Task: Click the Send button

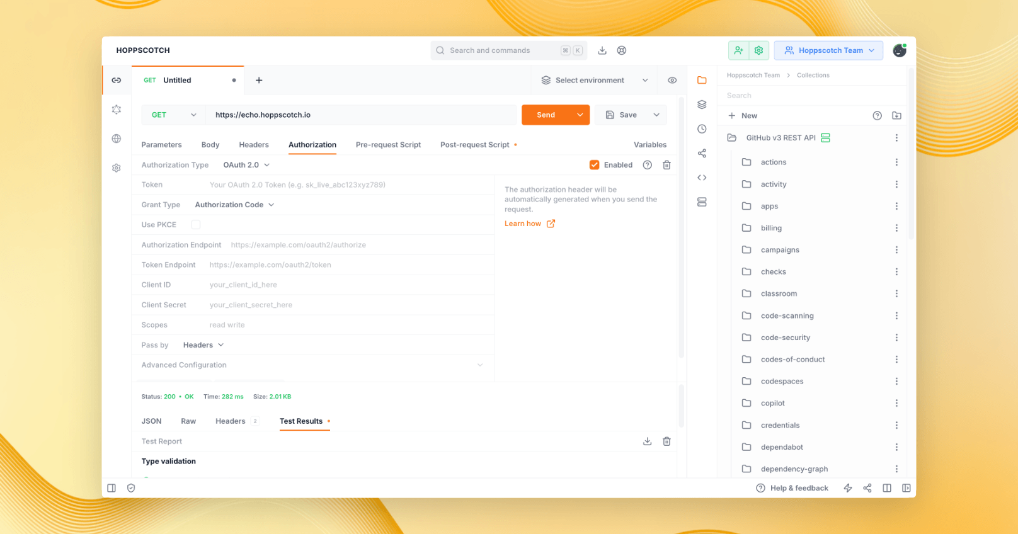Action: tap(546, 115)
